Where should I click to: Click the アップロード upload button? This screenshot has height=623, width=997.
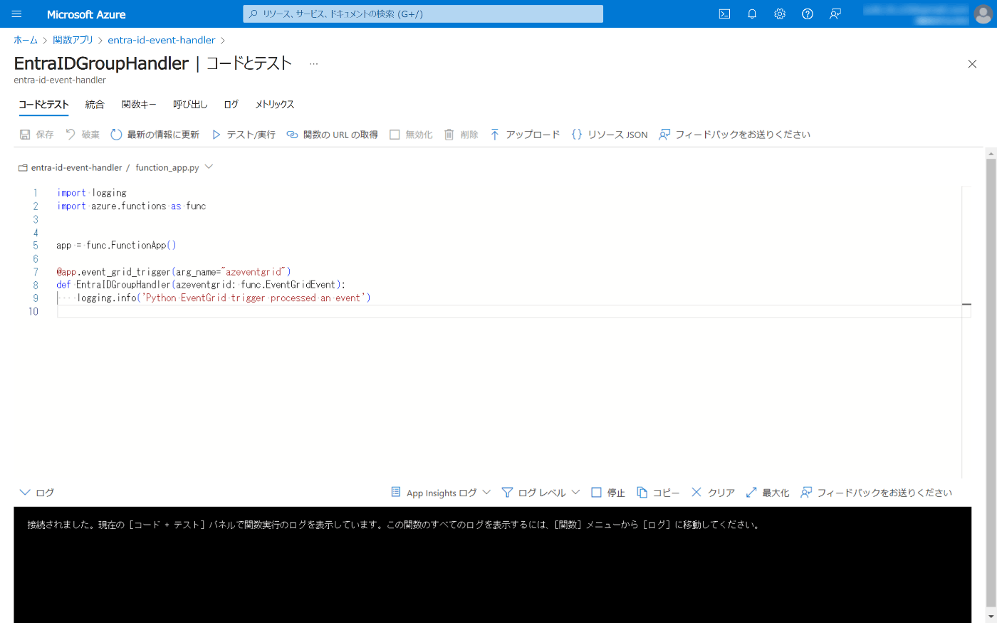(526, 135)
